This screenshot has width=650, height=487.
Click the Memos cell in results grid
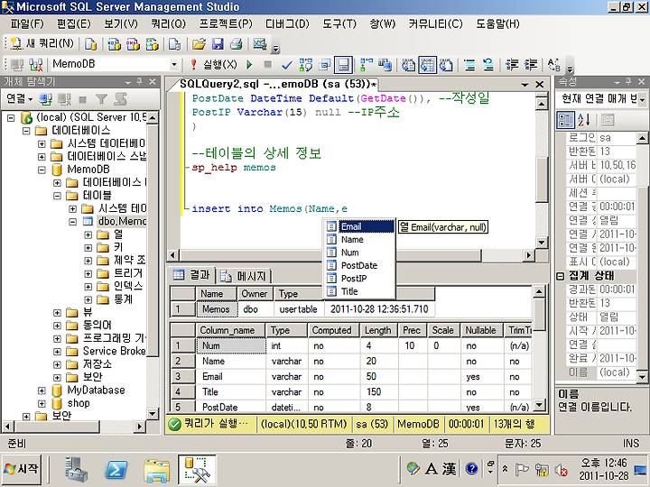coord(216,309)
